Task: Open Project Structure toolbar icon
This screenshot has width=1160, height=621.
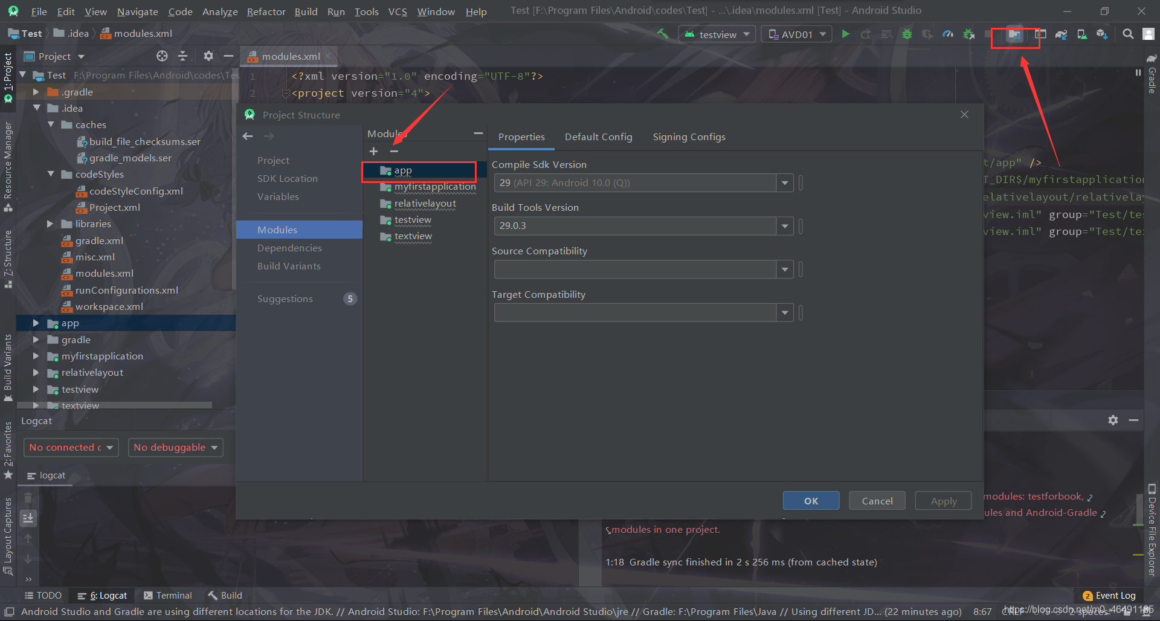Action: tap(1014, 34)
